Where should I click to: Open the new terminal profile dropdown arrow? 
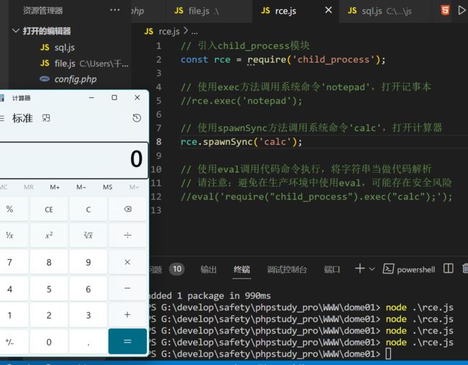372,269
